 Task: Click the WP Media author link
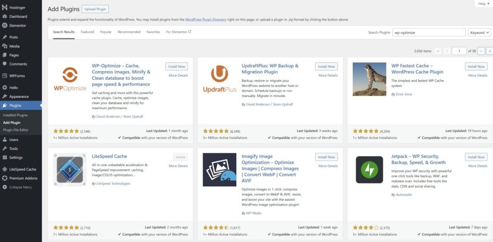pos(253,213)
